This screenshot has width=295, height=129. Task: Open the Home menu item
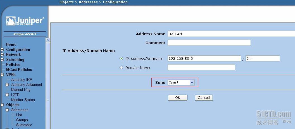[11, 45]
